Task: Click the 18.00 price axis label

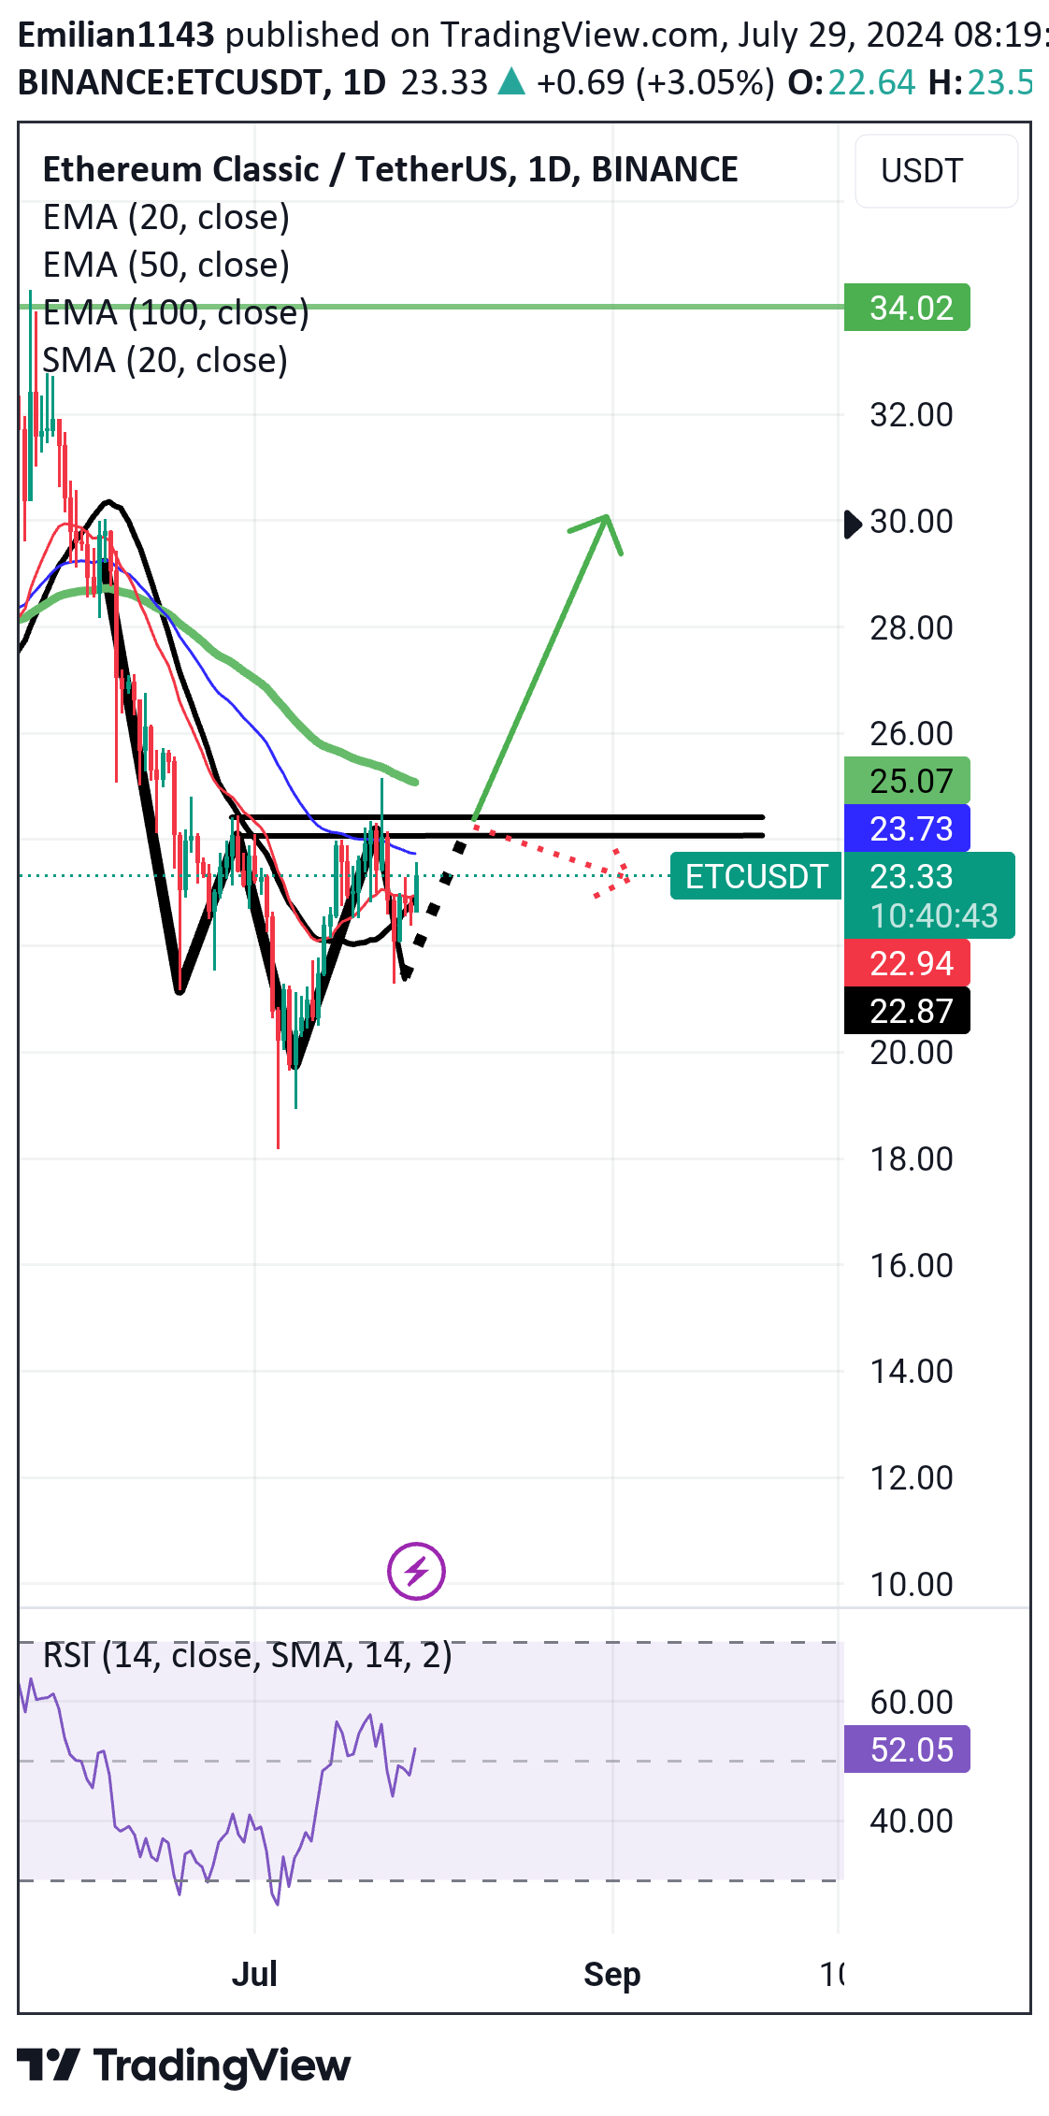Action: [x=912, y=1159]
